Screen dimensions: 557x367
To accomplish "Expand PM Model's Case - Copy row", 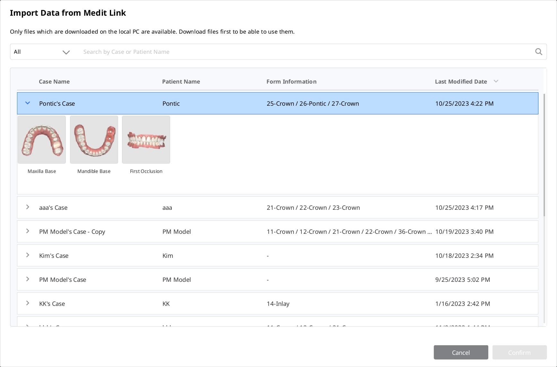I will (x=28, y=231).
